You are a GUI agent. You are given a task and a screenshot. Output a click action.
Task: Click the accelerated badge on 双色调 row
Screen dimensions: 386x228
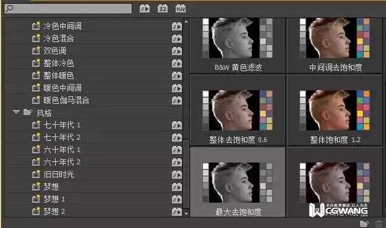177,51
